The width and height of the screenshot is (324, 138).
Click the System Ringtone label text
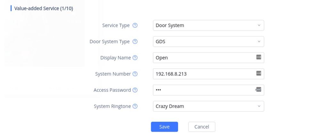point(112,106)
